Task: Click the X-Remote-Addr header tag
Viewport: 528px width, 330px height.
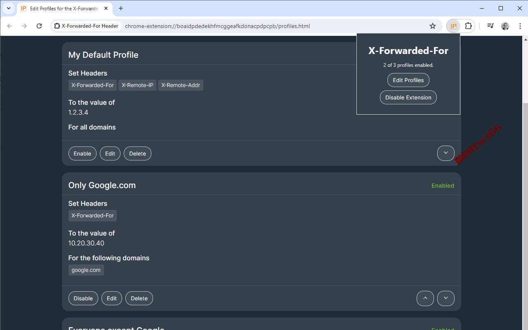Action: click(181, 85)
